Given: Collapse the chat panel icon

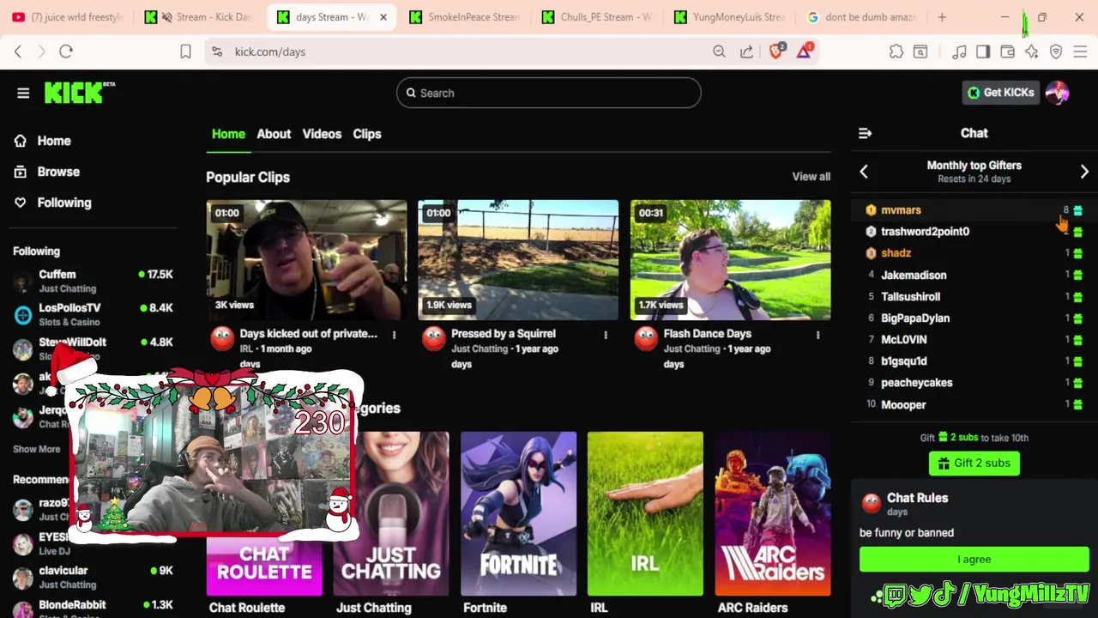Looking at the screenshot, I should pos(865,133).
